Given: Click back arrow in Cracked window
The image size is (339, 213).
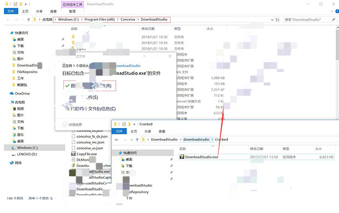Looking at the screenshot, I should pyautogui.click(x=117, y=140).
